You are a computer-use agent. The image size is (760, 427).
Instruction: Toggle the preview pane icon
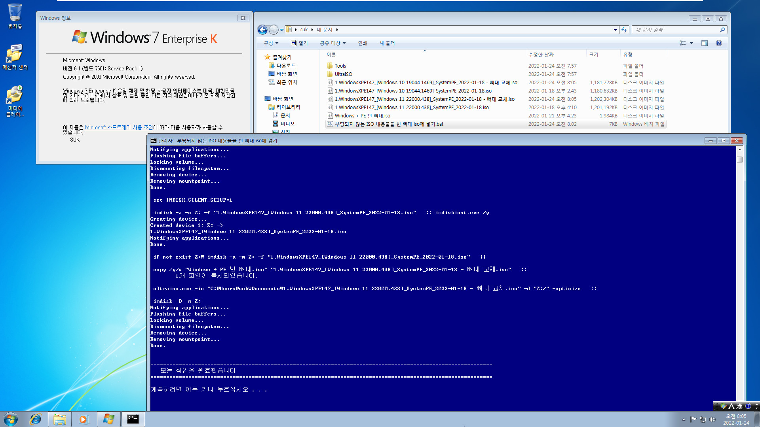tap(705, 43)
